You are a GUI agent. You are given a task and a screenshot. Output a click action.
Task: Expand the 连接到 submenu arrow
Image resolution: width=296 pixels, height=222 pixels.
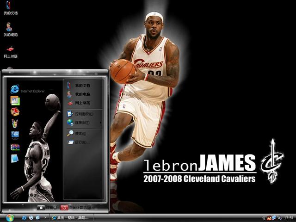coord(100,123)
